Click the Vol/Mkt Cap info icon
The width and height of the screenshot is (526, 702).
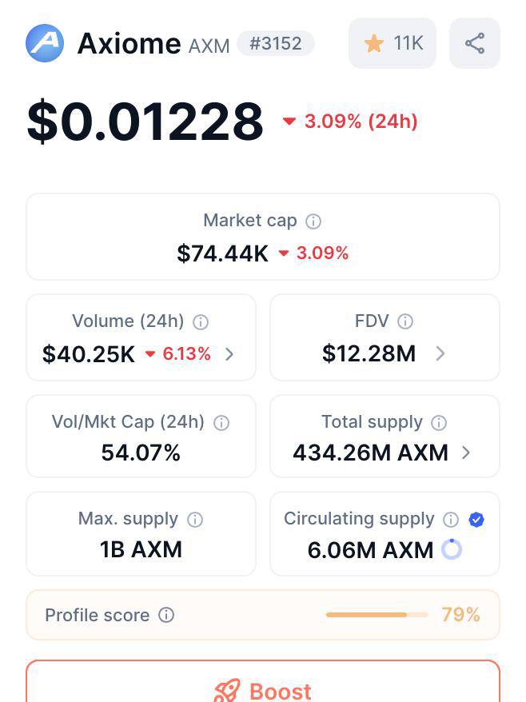[221, 423]
